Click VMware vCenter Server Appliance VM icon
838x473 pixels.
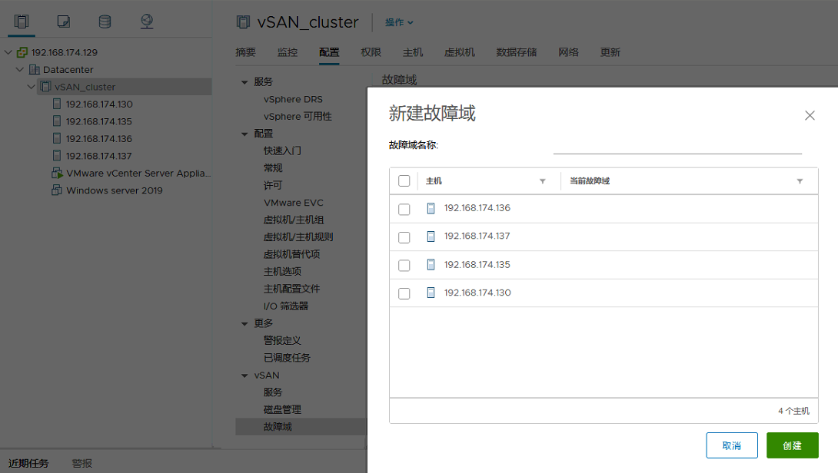(57, 173)
